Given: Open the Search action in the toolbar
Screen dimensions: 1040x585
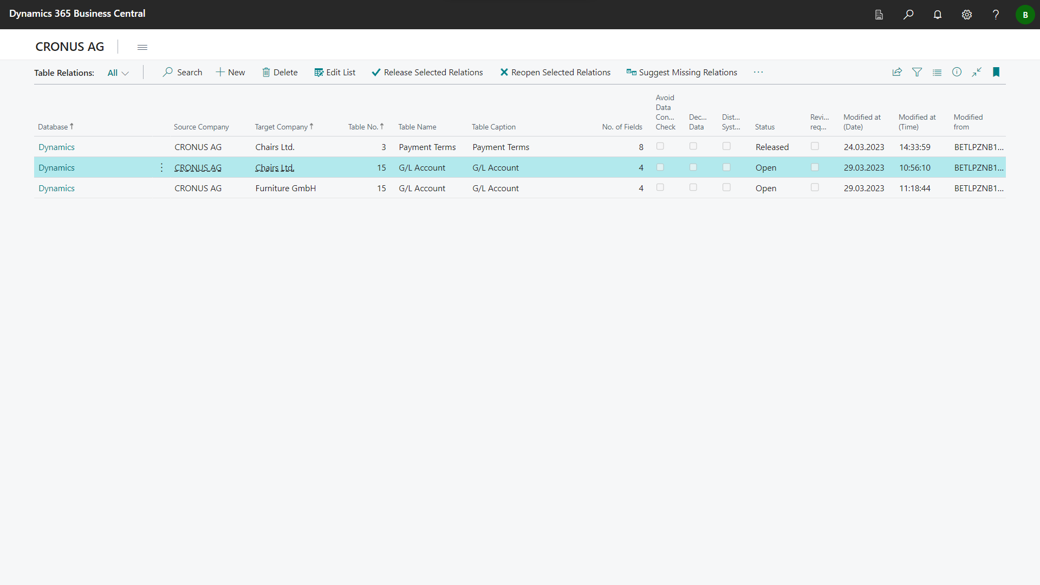Looking at the screenshot, I should click(183, 72).
